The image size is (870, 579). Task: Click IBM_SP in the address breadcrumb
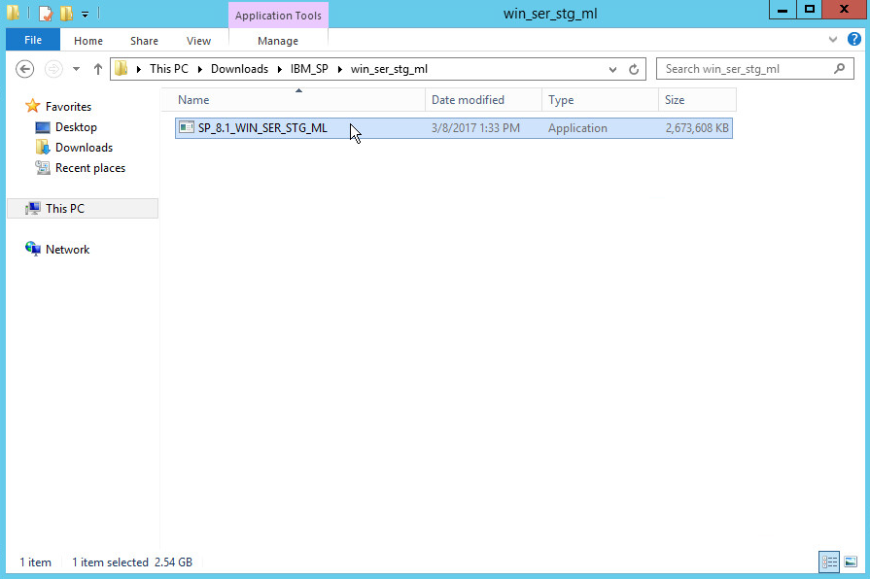[x=309, y=69]
